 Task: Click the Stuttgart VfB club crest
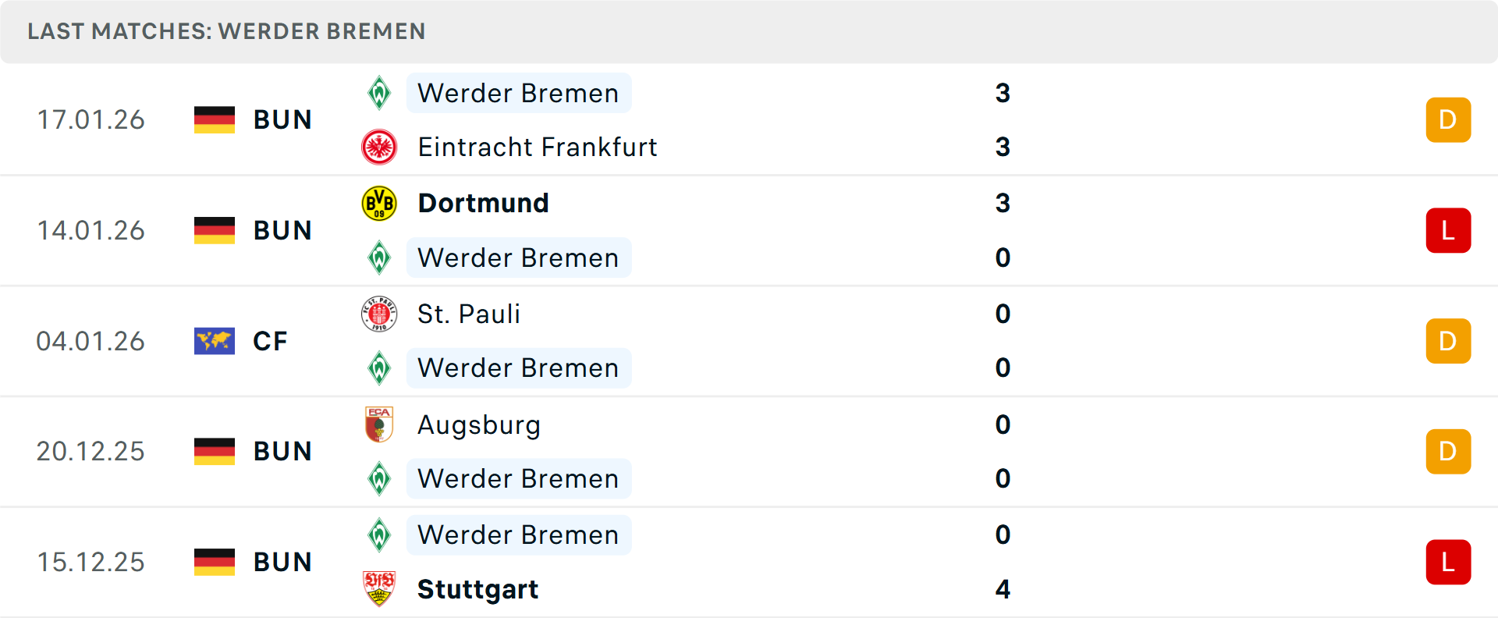click(379, 589)
